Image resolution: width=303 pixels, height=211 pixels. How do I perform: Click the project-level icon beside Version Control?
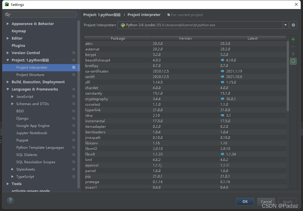click(x=74, y=53)
